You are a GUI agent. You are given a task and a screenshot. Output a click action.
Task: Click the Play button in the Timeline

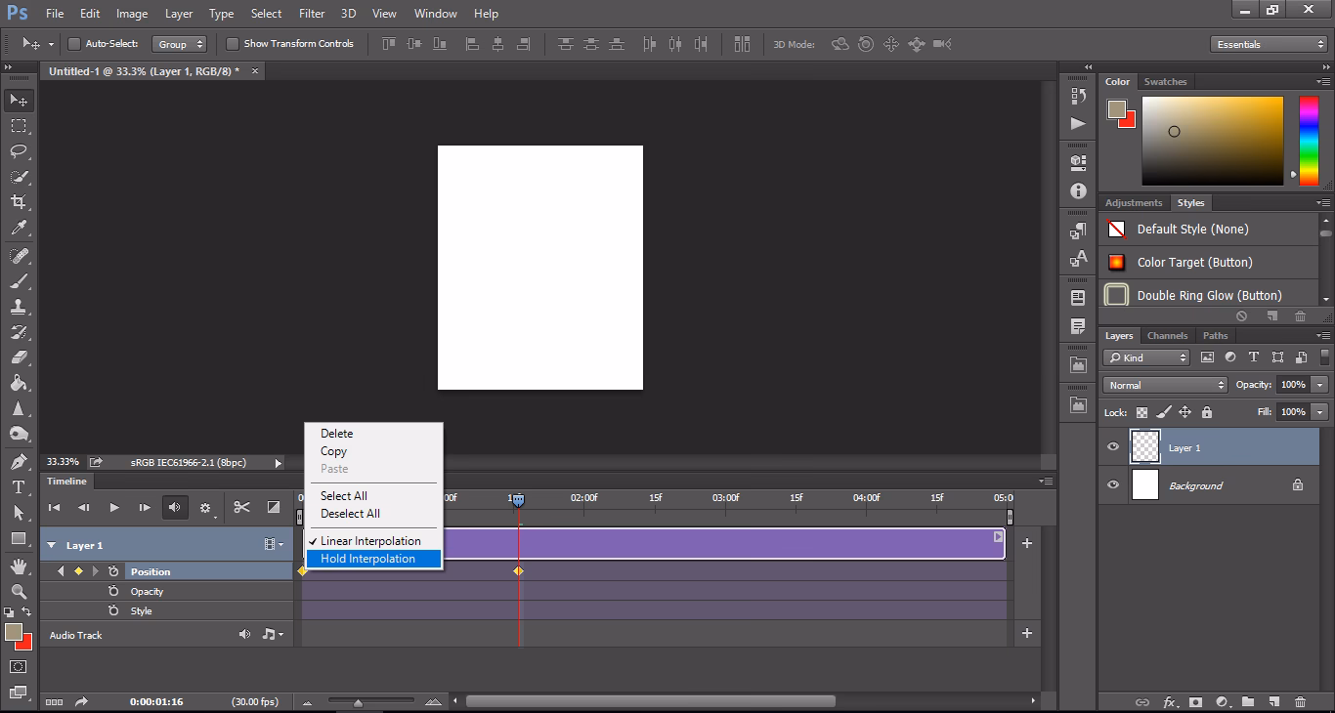pos(114,508)
